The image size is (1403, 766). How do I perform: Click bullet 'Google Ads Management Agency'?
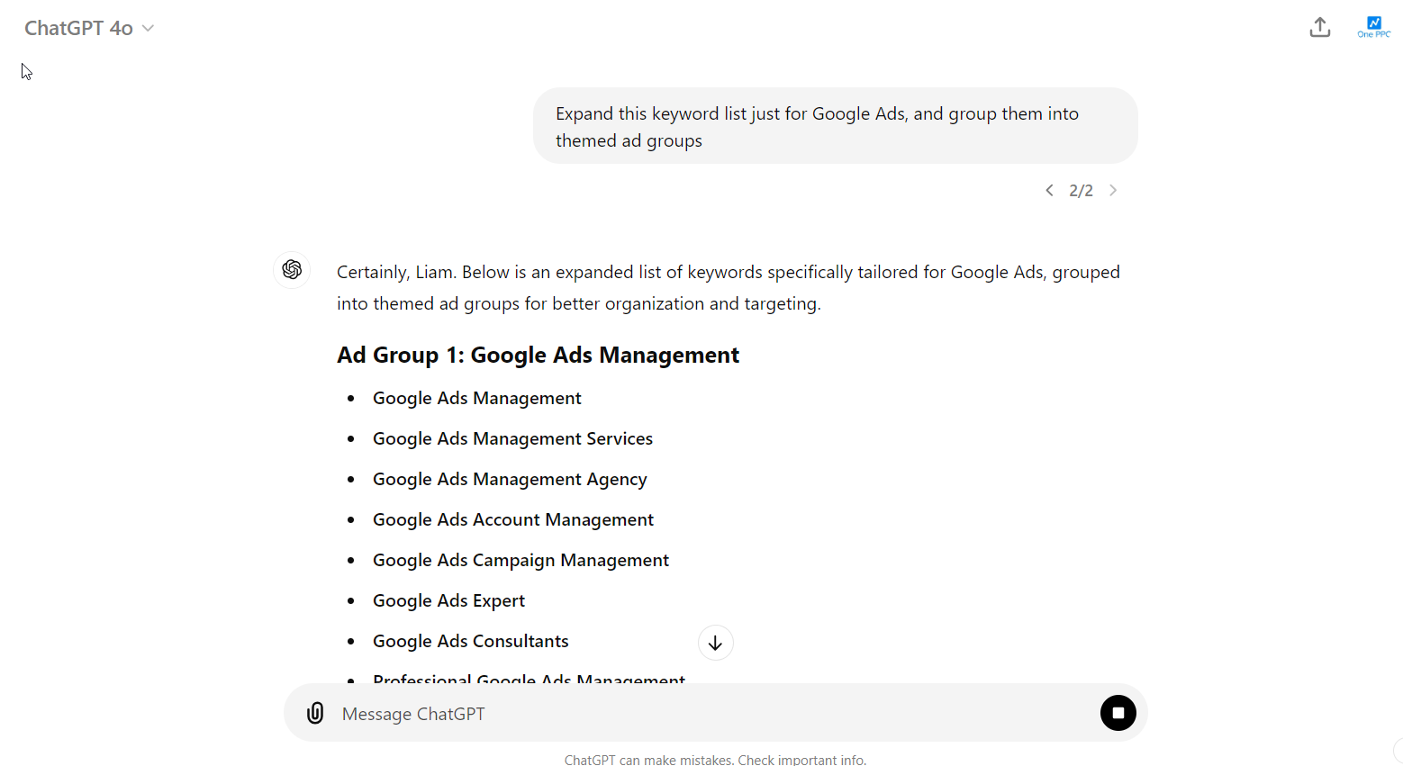coord(510,479)
